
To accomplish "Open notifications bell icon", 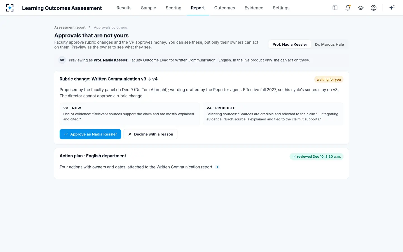I will pyautogui.click(x=348, y=8).
